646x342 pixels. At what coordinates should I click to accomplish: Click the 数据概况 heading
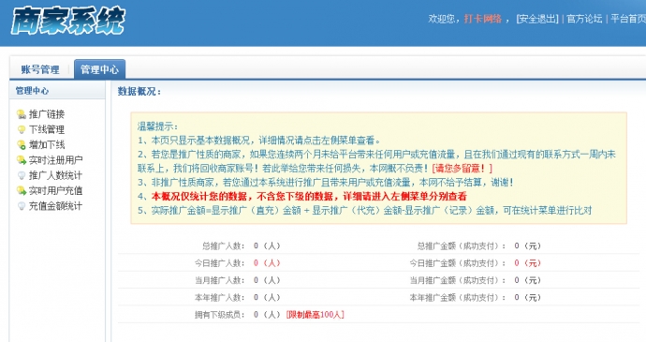tap(139, 91)
